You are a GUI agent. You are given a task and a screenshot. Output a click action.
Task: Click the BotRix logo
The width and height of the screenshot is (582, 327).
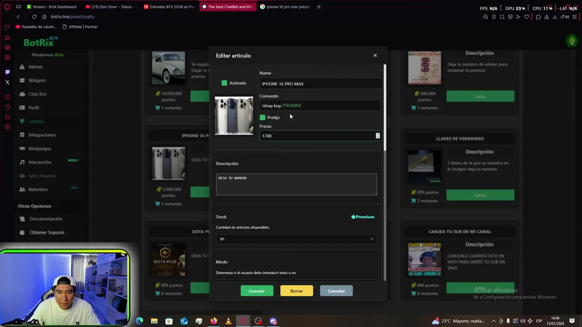pos(40,43)
